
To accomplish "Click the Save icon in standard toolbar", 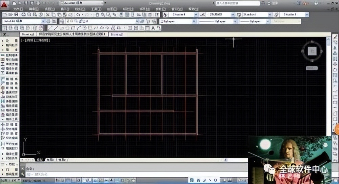I will tap(16, 15).
